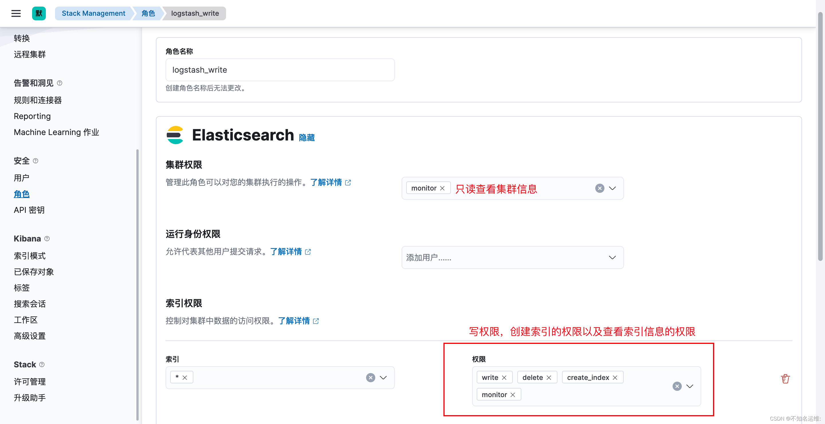Expand the index privileges dropdown arrow
This screenshot has width=825, height=424.
[x=690, y=386]
